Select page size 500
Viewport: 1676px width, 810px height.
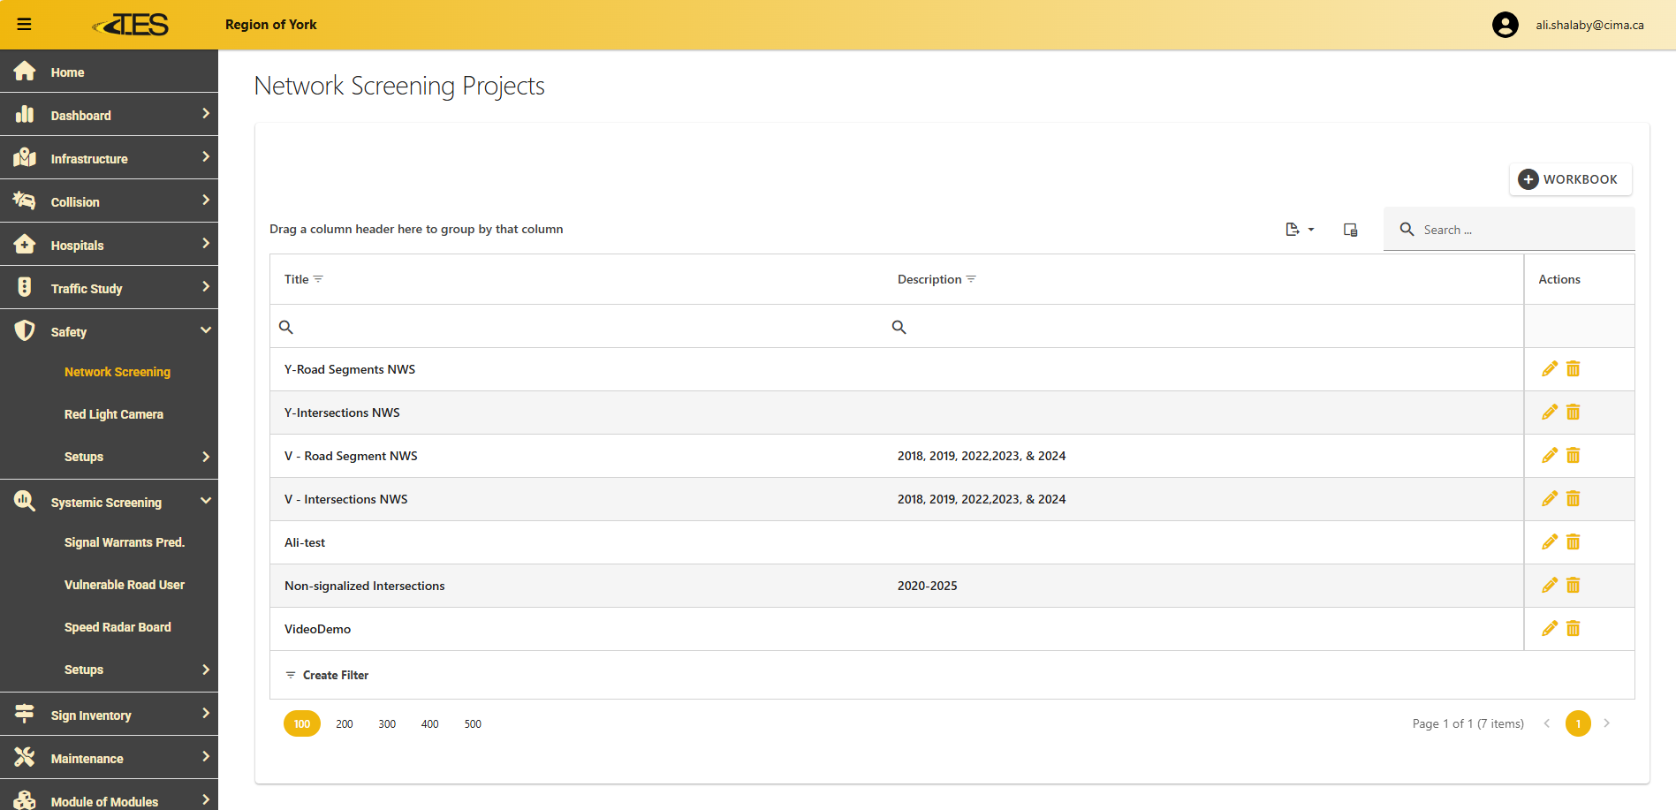473,724
